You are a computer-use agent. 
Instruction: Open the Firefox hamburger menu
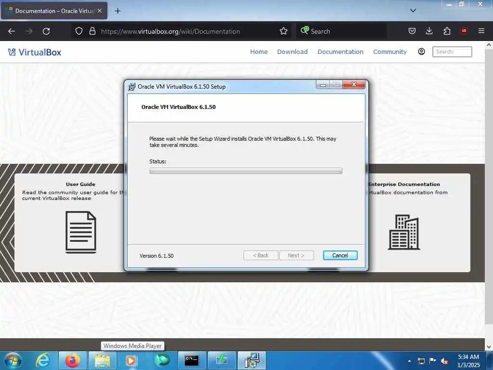click(481, 31)
